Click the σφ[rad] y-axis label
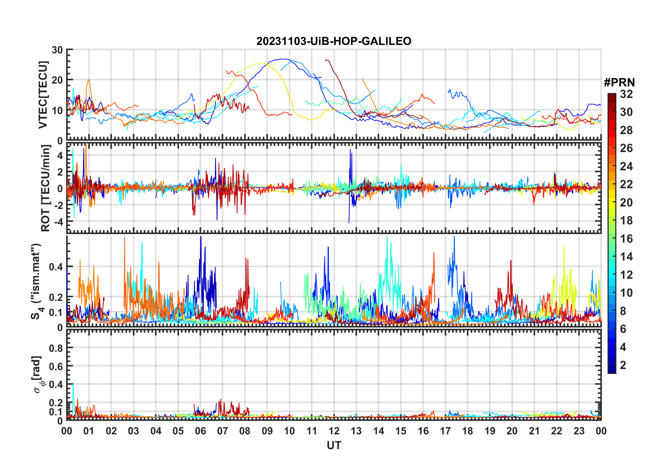This screenshot has width=668, height=467. coord(38,375)
